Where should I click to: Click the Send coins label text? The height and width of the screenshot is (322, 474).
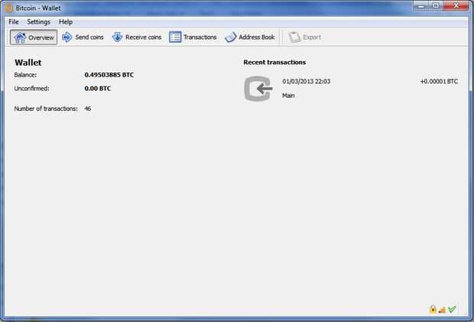[89, 37]
